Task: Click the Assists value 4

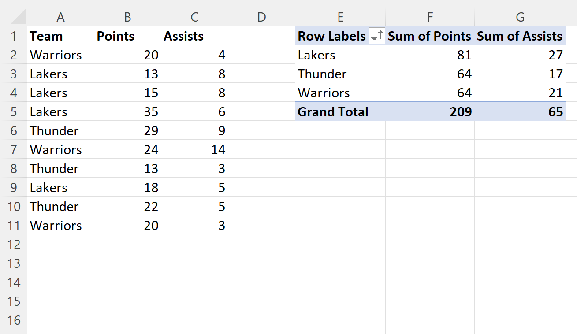Action: pyautogui.click(x=194, y=55)
